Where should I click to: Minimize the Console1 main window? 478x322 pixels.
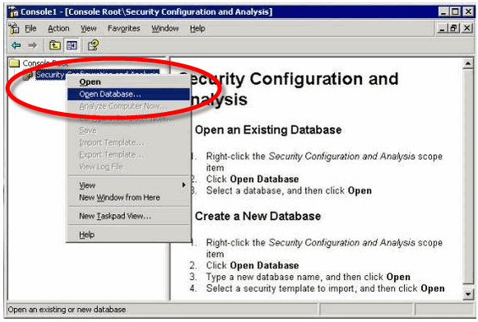click(x=444, y=12)
